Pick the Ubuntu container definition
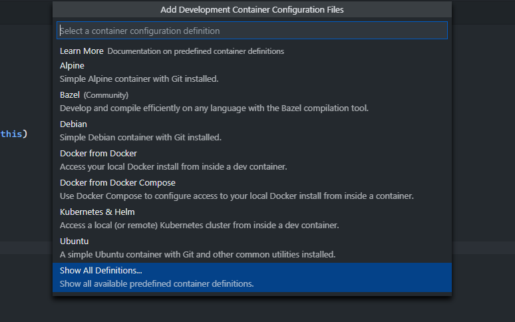 (74, 241)
